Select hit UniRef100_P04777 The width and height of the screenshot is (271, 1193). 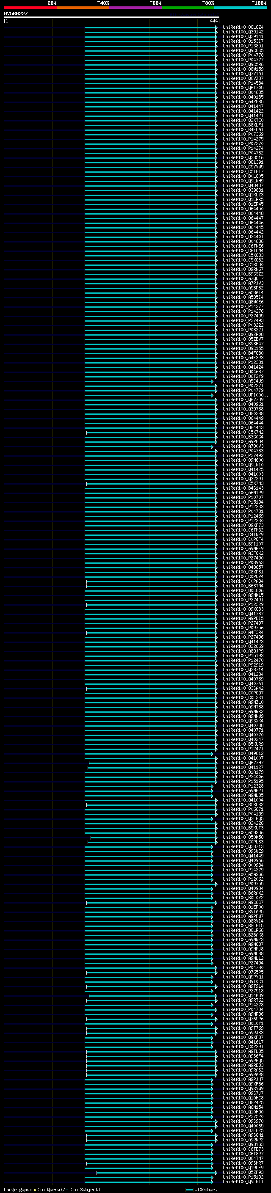pyautogui.click(x=243, y=60)
